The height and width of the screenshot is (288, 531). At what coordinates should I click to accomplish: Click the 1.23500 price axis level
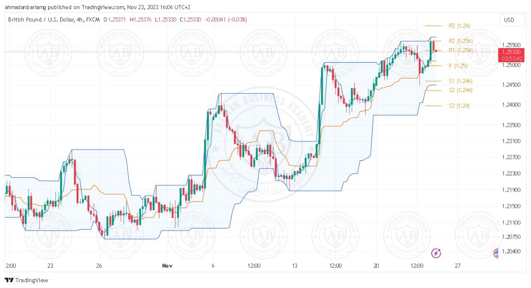point(511,125)
